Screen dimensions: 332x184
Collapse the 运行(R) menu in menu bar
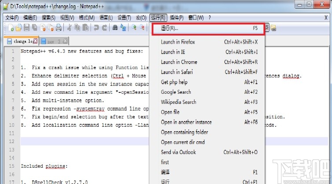pyautogui.click(x=158, y=18)
